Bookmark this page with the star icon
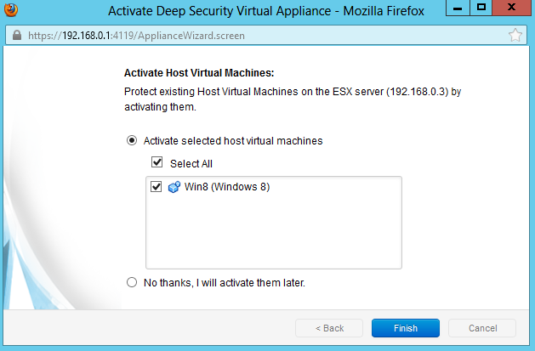 (515, 36)
